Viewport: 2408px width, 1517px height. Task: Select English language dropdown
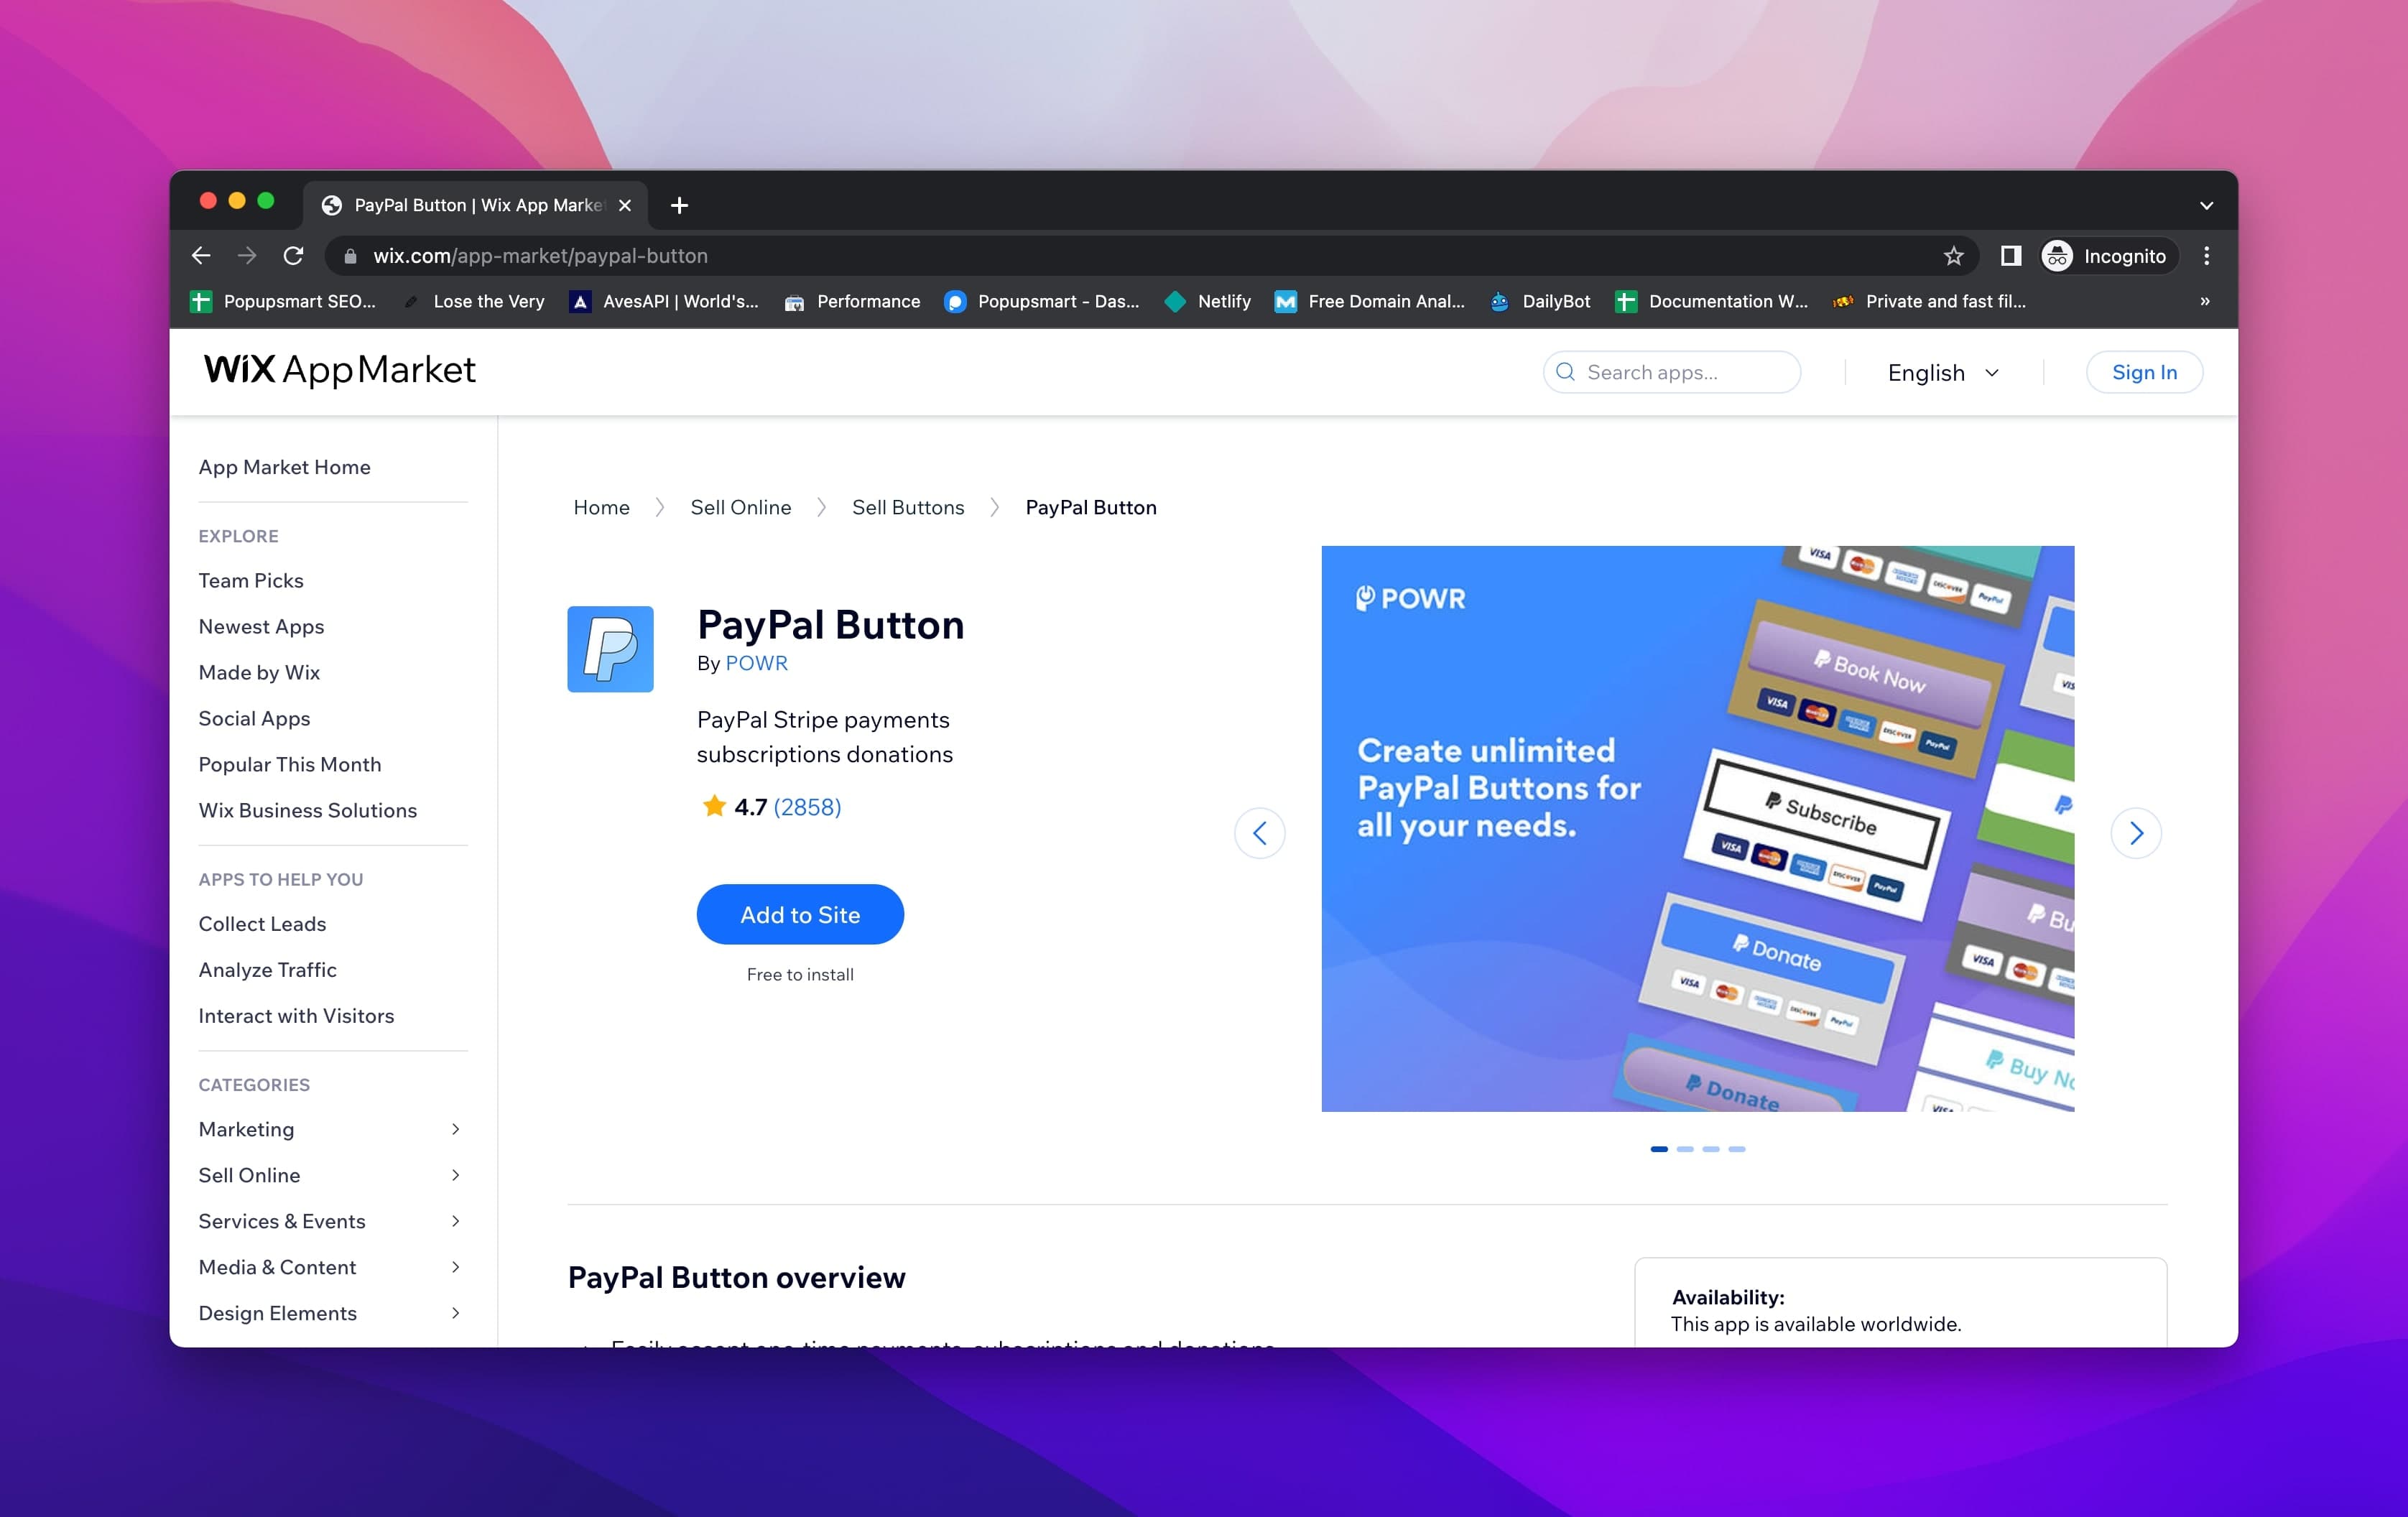[x=1945, y=372]
